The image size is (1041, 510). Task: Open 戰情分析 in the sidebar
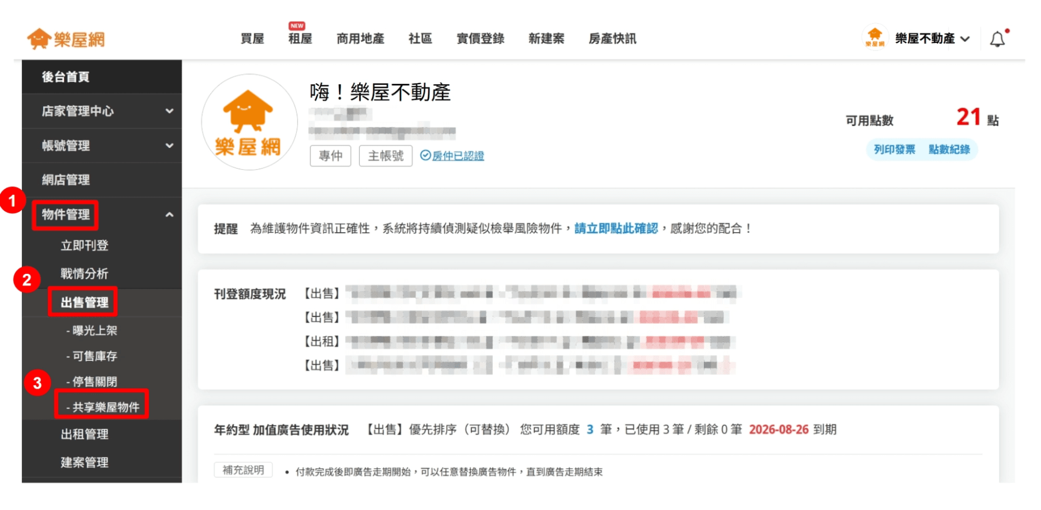[x=84, y=274]
